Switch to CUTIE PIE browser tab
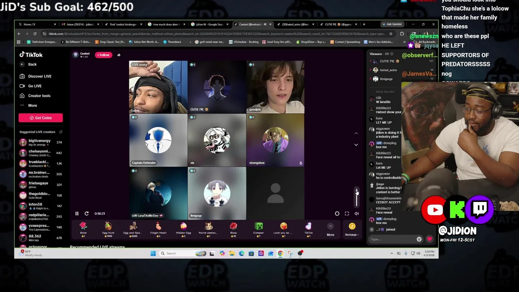Image resolution: width=519 pixels, height=292 pixels. [x=338, y=24]
